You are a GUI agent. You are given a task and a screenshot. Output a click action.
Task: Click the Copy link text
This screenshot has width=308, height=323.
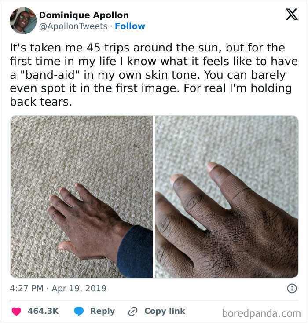[x=165, y=311]
